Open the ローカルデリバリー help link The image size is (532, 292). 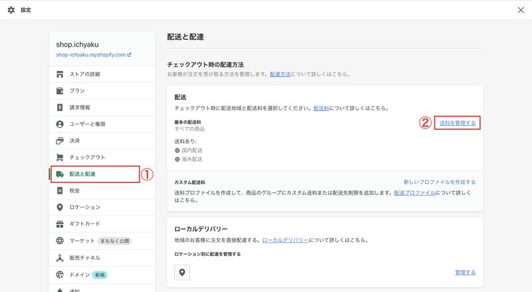(x=285, y=240)
